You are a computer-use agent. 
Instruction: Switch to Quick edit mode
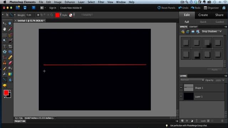point(203,22)
